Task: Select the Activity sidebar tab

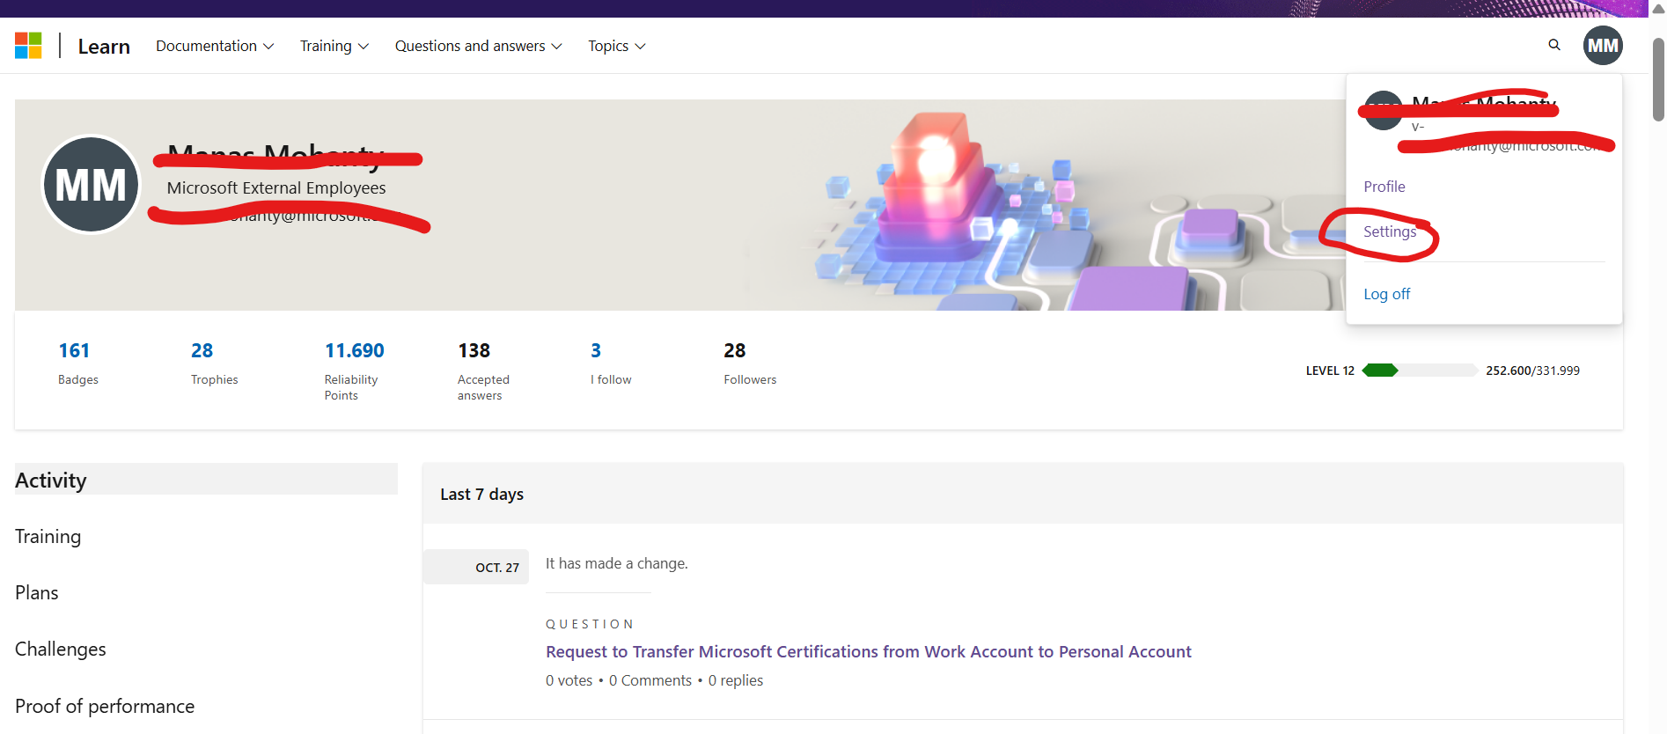Action: (x=206, y=480)
